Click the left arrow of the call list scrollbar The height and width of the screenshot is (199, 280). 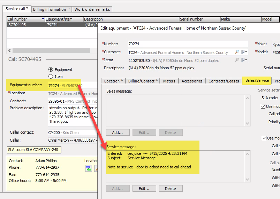(x=9, y=51)
